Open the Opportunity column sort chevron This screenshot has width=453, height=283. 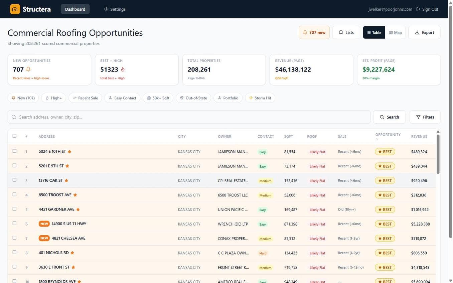[x=377, y=138]
